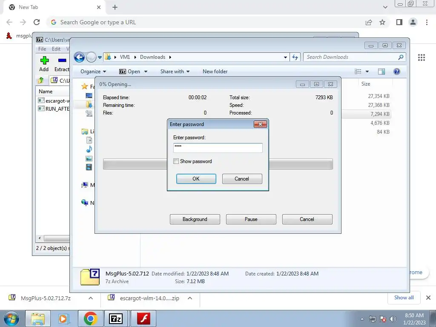The width and height of the screenshot is (436, 327).
Task: Expand the Open button dropdown arrow
Action: pyautogui.click(x=146, y=72)
